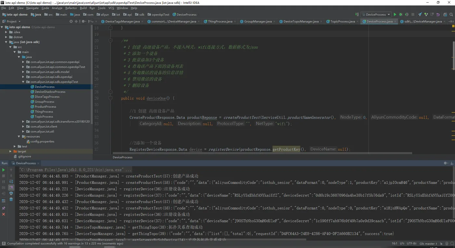Update project VCS icon in toolbar

(420, 15)
